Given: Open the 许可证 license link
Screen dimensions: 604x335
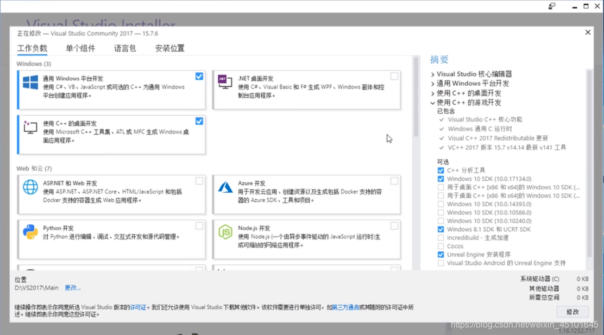Looking at the screenshot, I should click(x=138, y=307).
